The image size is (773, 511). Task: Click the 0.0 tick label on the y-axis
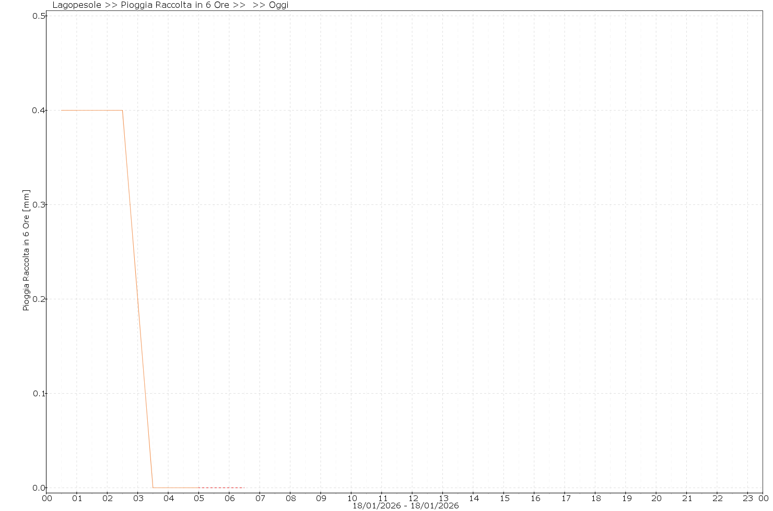pos(38,488)
